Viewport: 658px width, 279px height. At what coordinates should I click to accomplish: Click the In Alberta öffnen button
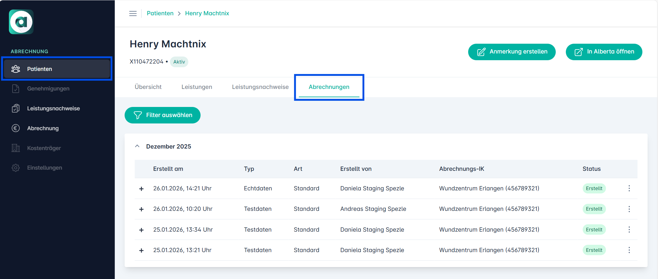[603, 52]
